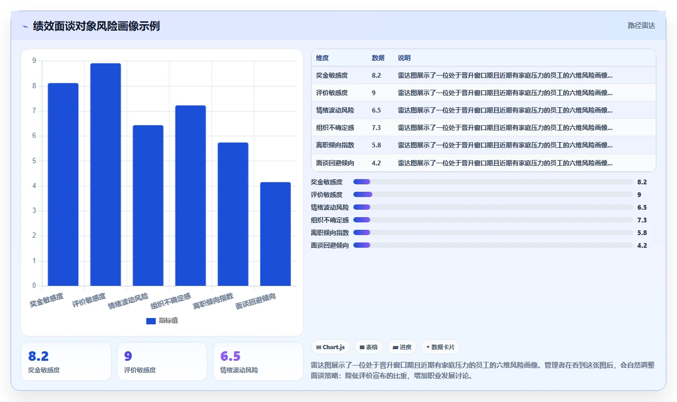Screen dimensions: 677x402
Task: Click the lightning icon beside the dashboard title
Action: point(25,26)
